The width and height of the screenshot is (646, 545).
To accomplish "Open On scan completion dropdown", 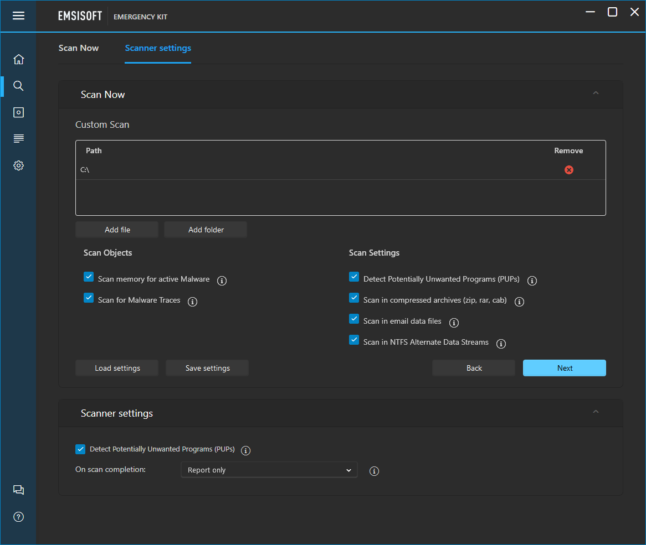I will click(x=269, y=470).
